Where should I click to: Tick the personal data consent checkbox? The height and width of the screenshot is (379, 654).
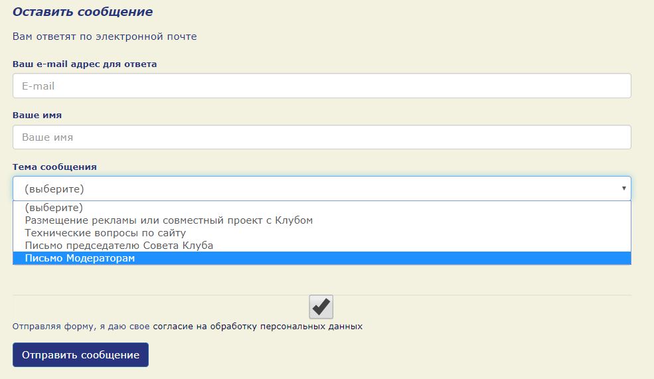tap(321, 307)
